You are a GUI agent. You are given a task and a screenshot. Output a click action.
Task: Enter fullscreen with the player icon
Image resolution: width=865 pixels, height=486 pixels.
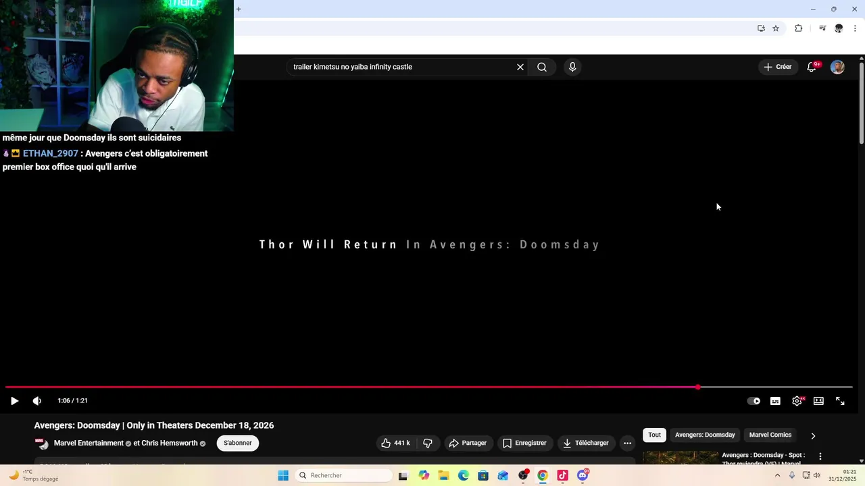coord(840,401)
